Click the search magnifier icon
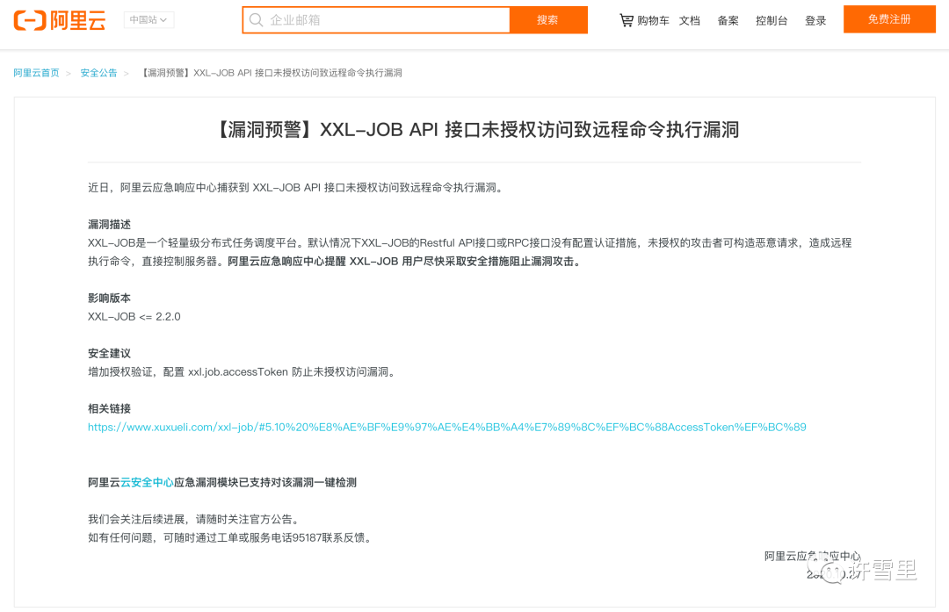 pyautogui.click(x=256, y=20)
